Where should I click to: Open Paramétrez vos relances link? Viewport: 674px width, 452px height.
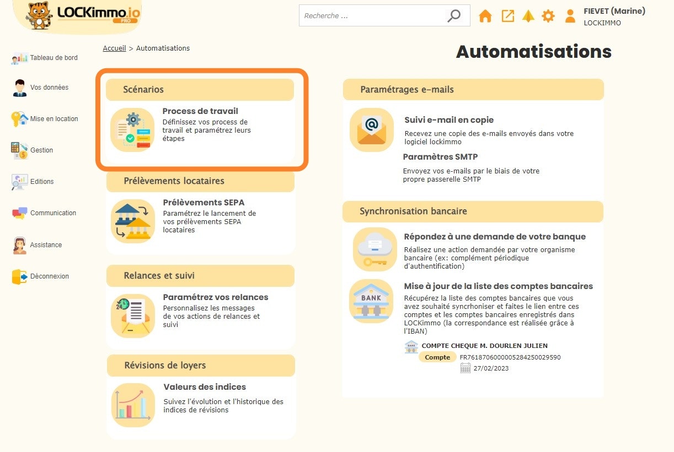(x=216, y=297)
